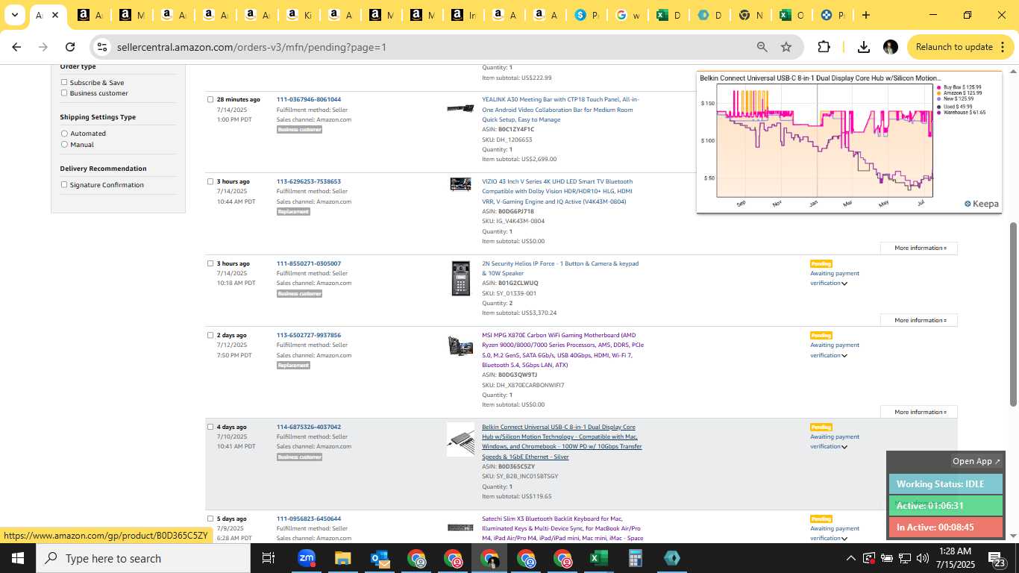The width and height of the screenshot is (1019, 573).
Task: Expand More information for the MSI order
Action: (920, 412)
